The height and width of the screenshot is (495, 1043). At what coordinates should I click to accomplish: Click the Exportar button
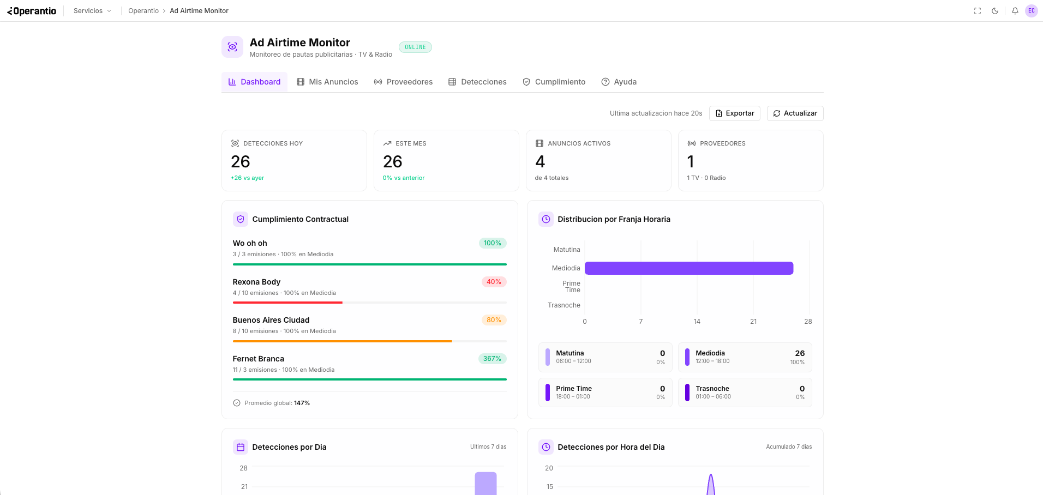(734, 113)
